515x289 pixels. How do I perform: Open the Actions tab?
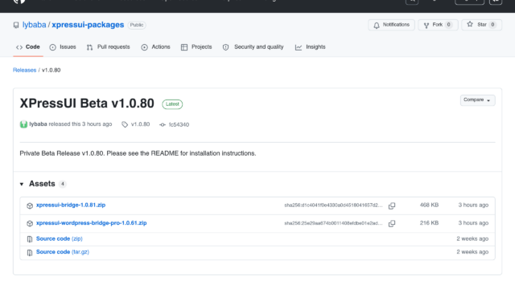tap(155, 47)
